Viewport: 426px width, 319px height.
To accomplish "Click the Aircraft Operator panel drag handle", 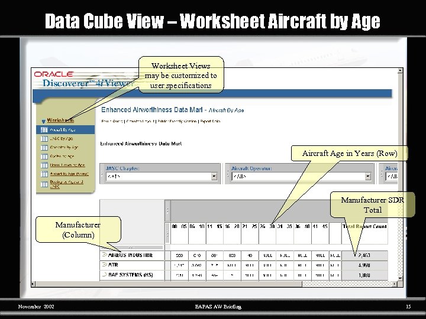I will 228,174.
